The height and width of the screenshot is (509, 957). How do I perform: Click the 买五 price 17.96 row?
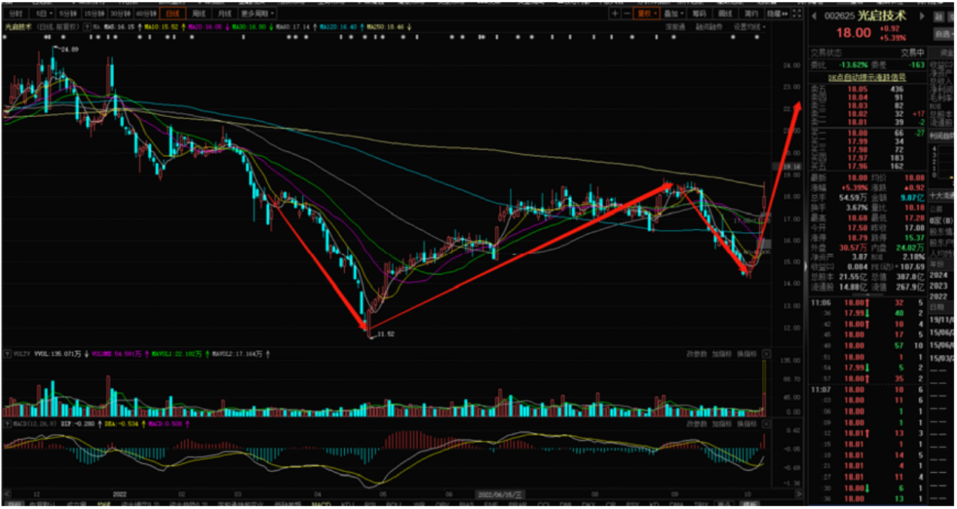pyautogui.click(x=866, y=165)
